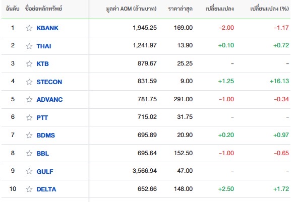The image size is (297, 202).
Task: Sort by เปลี่ยนแปลง (%) column header
Action: (x=269, y=9)
